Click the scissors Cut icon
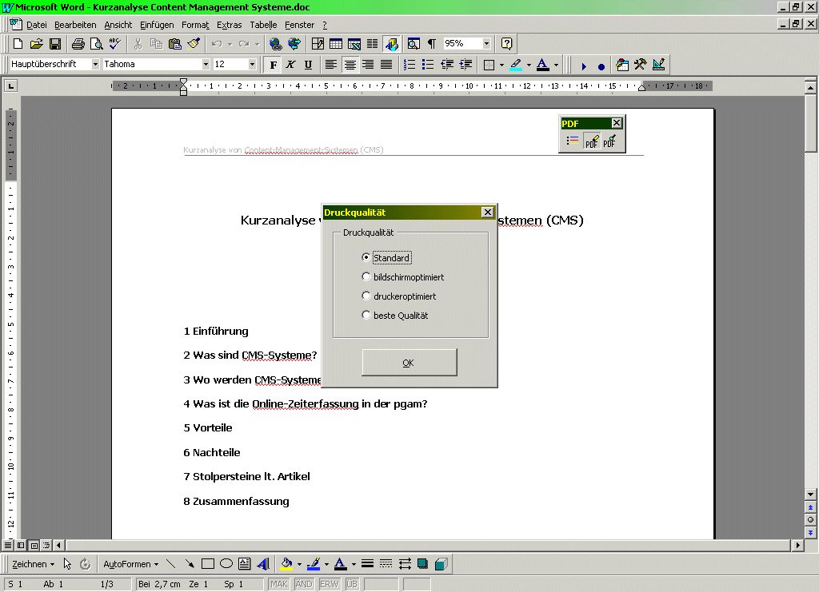The height and width of the screenshot is (592, 819). coord(138,44)
